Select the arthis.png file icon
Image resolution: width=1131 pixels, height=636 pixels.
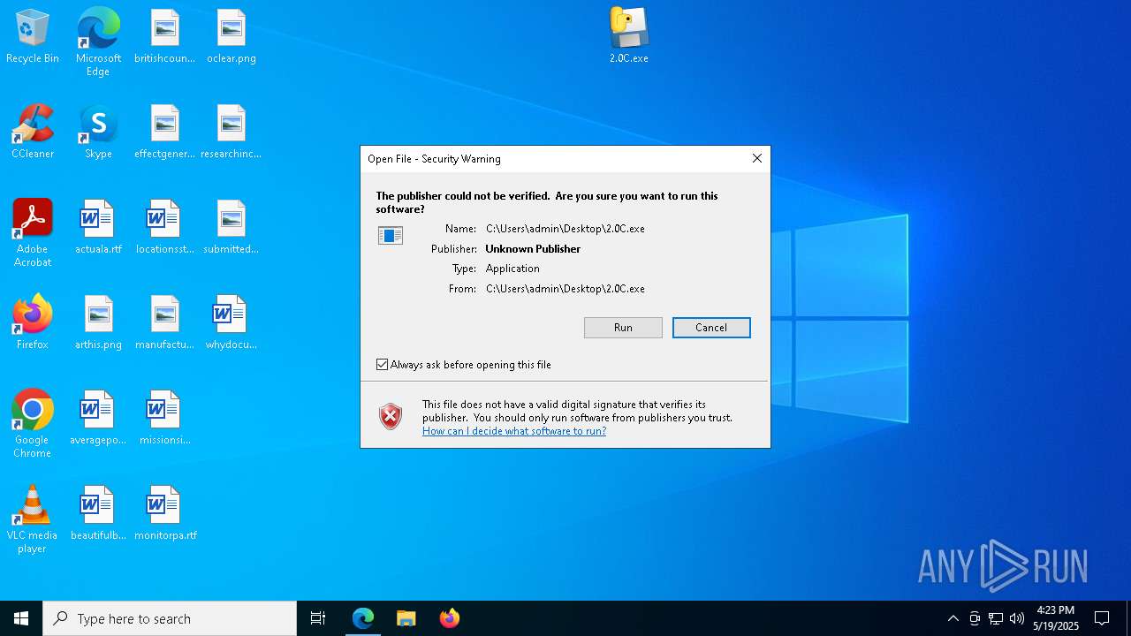tap(98, 323)
